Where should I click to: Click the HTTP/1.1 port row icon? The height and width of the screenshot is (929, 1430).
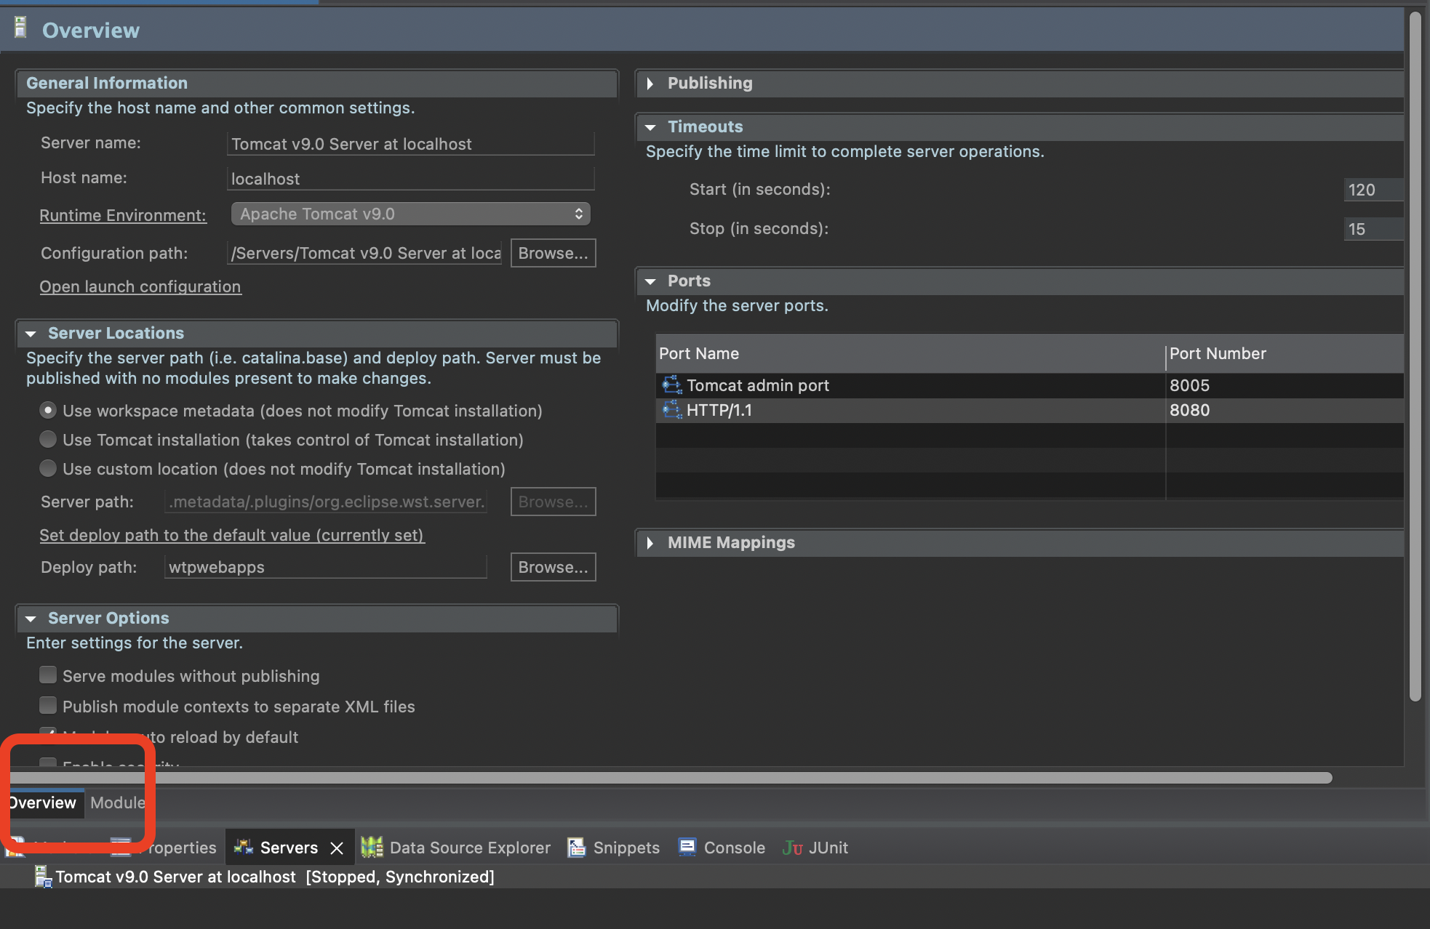click(671, 410)
